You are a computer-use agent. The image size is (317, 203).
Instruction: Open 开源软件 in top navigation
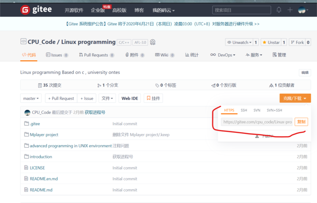(x=74, y=10)
